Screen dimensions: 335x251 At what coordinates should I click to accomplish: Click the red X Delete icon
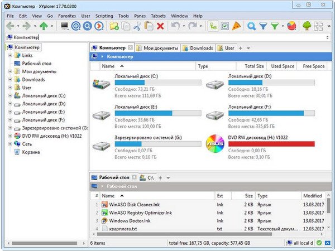coord(160,26)
